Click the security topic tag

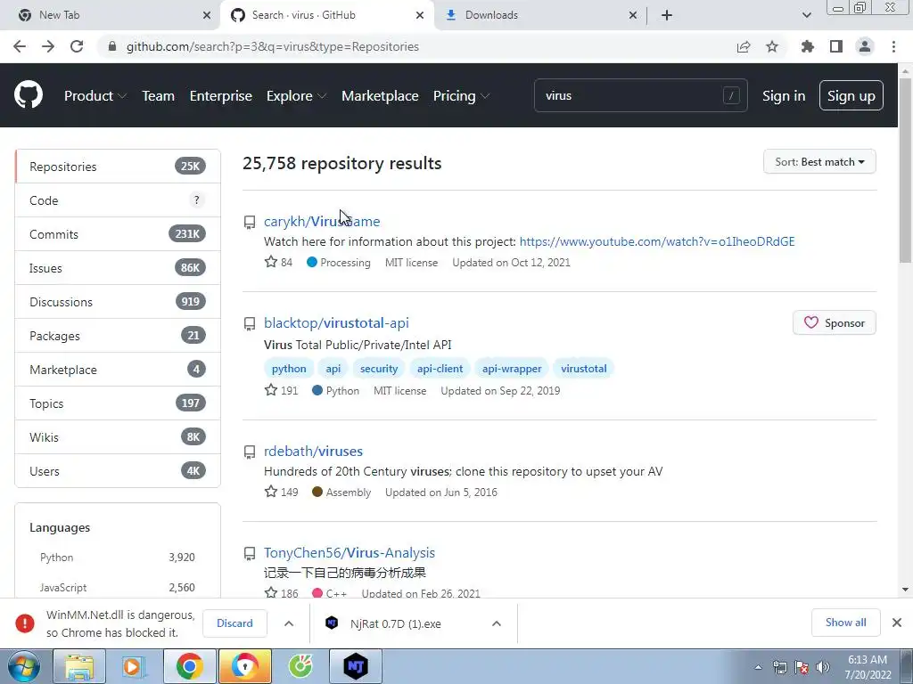pos(378,368)
